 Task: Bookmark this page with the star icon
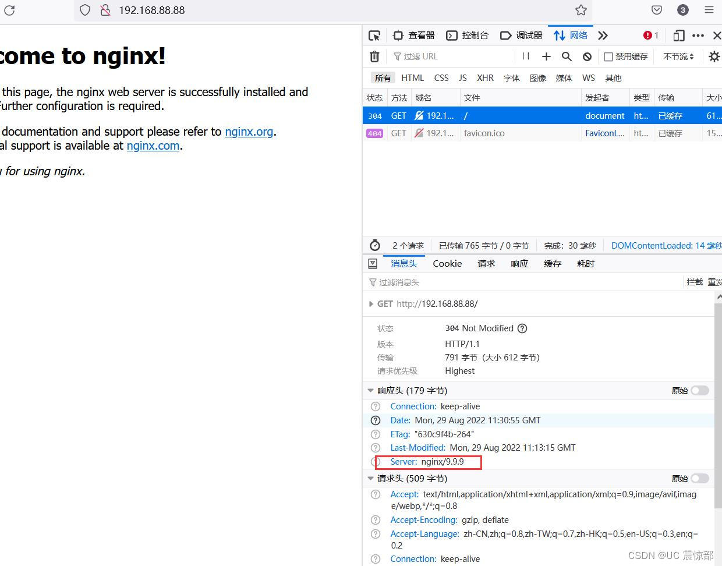pos(581,10)
